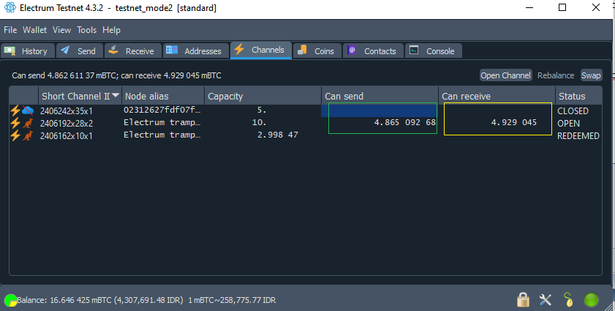Open preferences via tools icon
Viewport: 615px width, 311px height.
[546, 300]
